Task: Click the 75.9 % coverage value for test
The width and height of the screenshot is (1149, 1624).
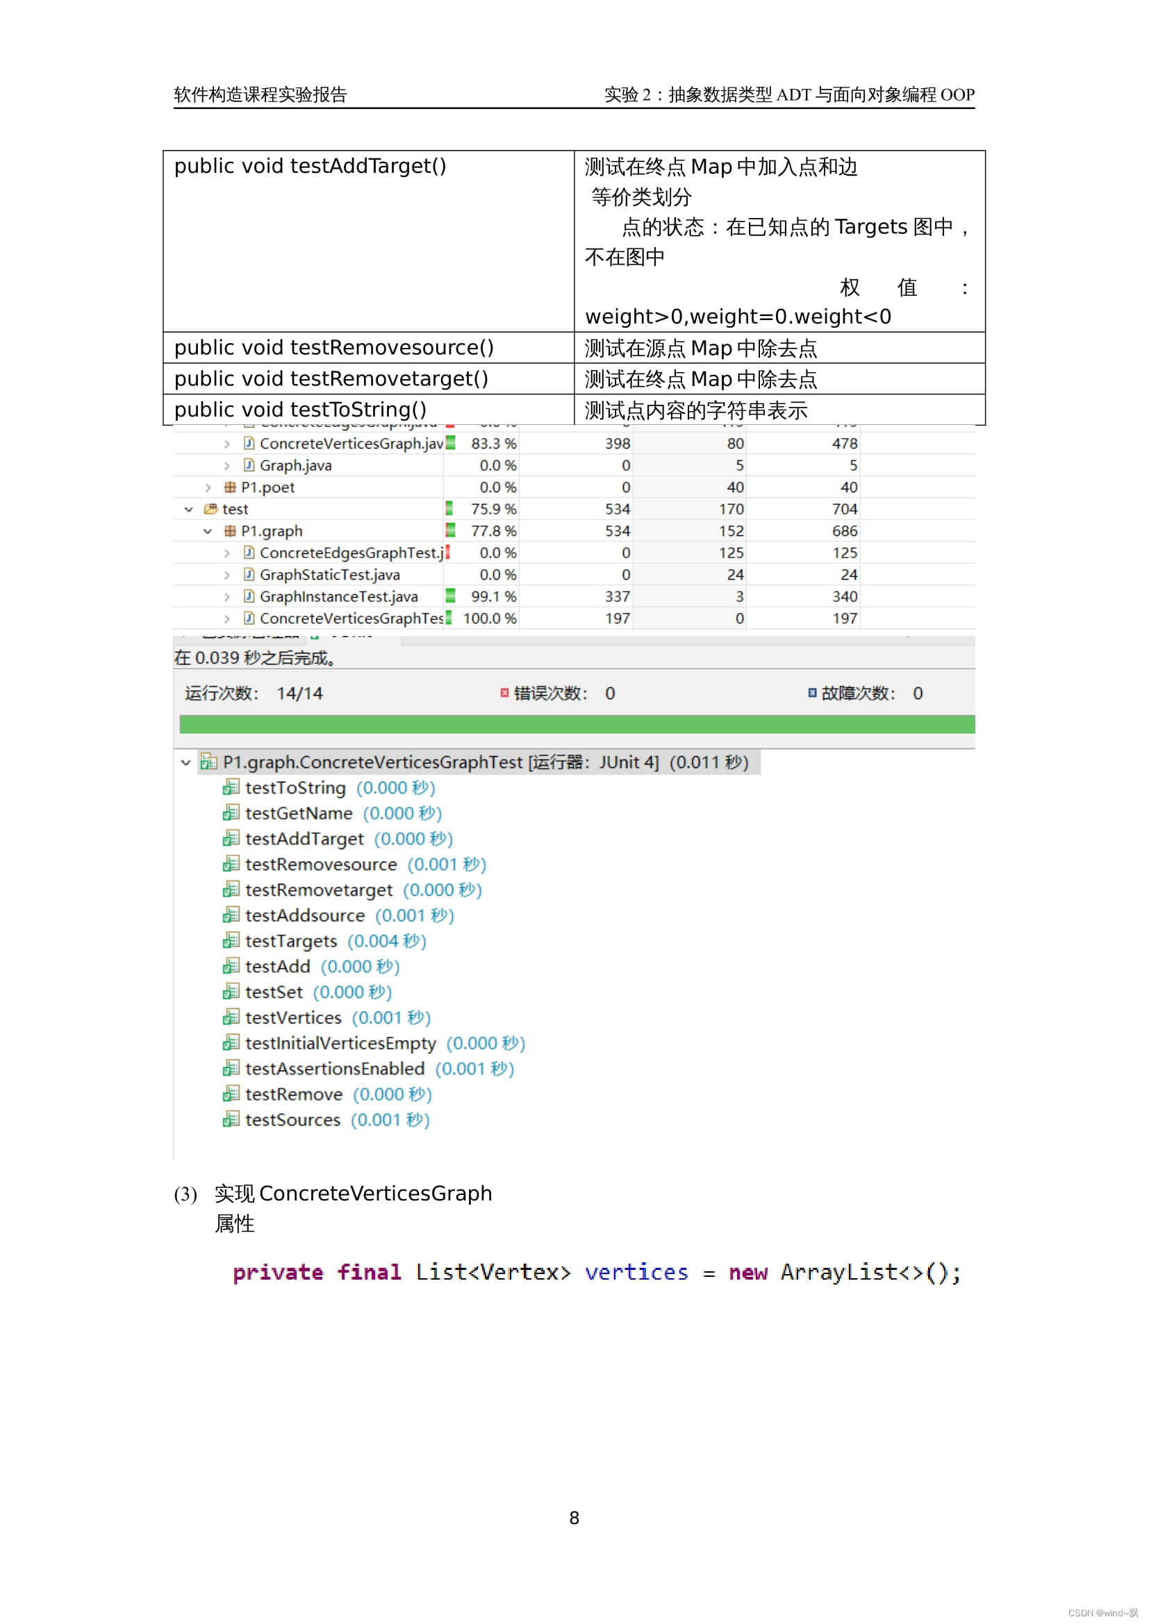Action: (494, 509)
